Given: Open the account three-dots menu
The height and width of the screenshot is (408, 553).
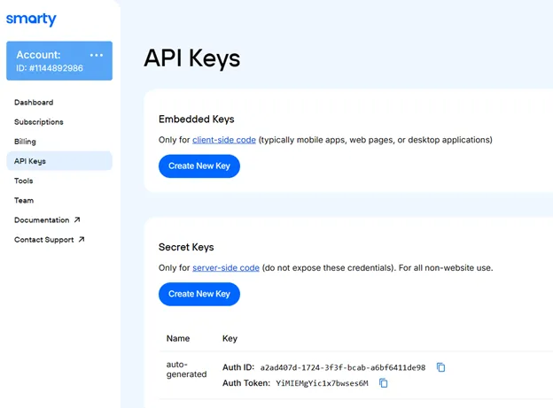Looking at the screenshot, I should point(97,55).
